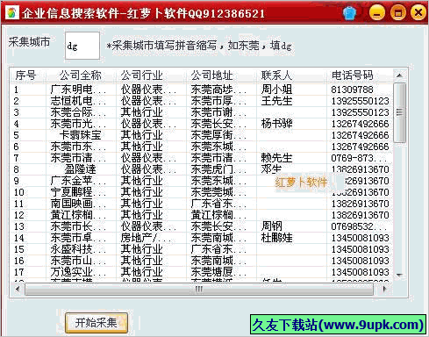This screenshot has width=429, height=337.
Task: Select row 10 company 宁夏鹏程...
Action: tap(78, 192)
